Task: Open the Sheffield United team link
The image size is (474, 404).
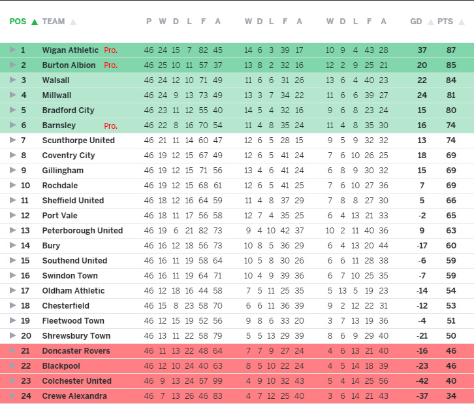Action: (73, 201)
